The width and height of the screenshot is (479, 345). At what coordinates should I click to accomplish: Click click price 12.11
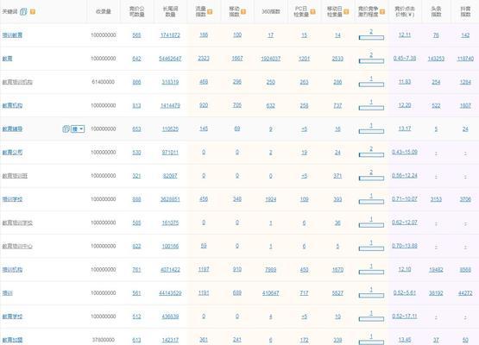(405, 34)
